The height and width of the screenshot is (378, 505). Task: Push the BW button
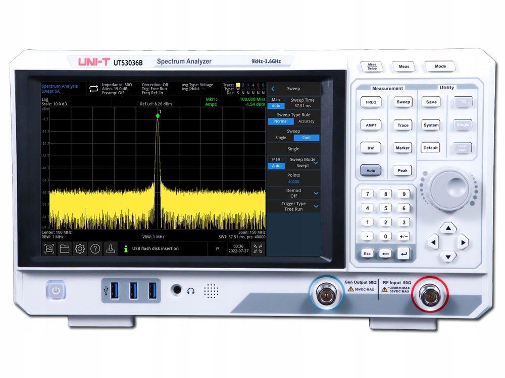(371, 148)
